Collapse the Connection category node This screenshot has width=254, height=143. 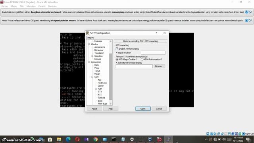[89, 62]
